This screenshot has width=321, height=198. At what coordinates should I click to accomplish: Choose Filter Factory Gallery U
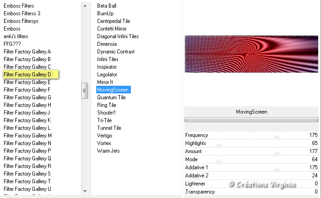27,189
